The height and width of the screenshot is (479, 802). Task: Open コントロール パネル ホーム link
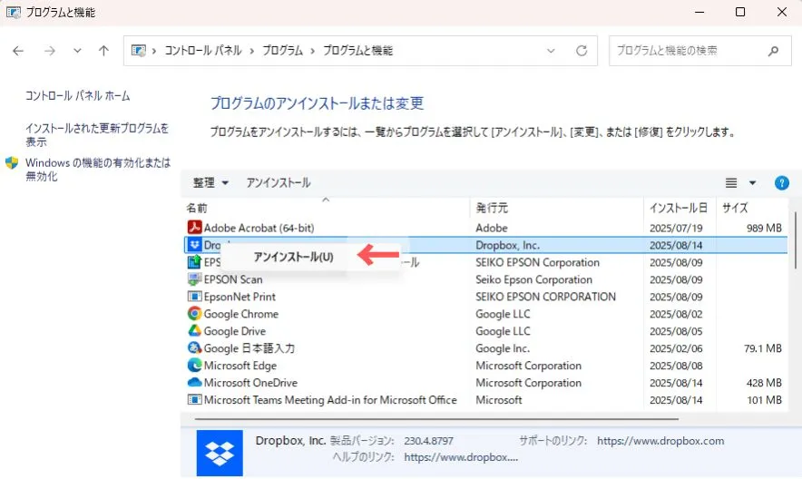[78, 95]
